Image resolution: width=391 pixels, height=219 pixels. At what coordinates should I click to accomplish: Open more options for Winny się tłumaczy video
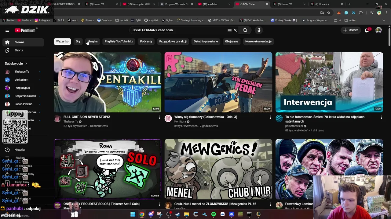point(270,117)
